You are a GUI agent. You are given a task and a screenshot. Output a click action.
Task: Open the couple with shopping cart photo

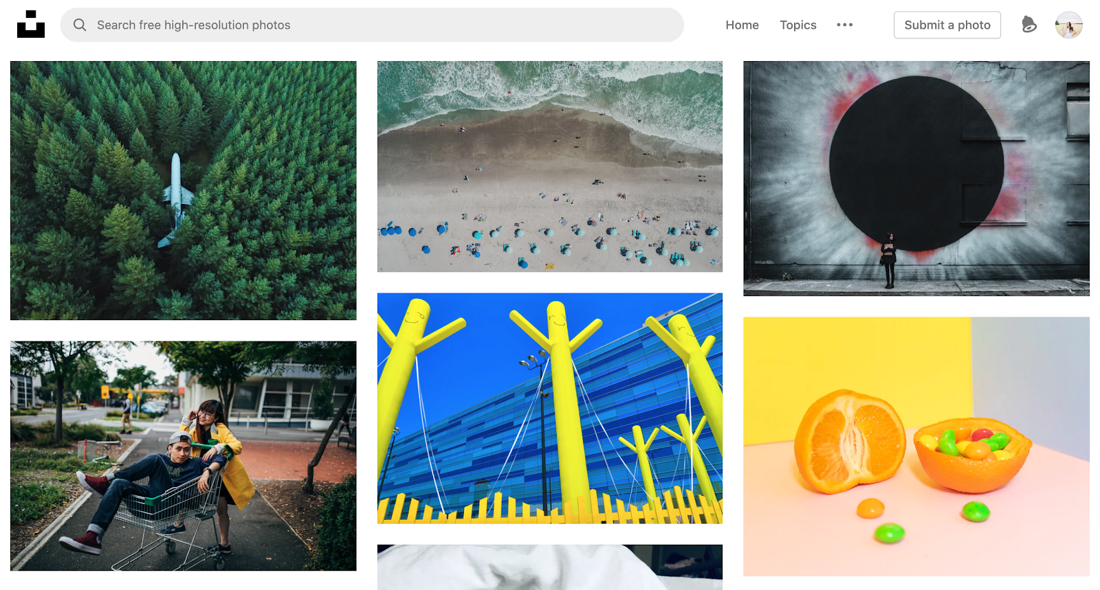click(x=184, y=456)
